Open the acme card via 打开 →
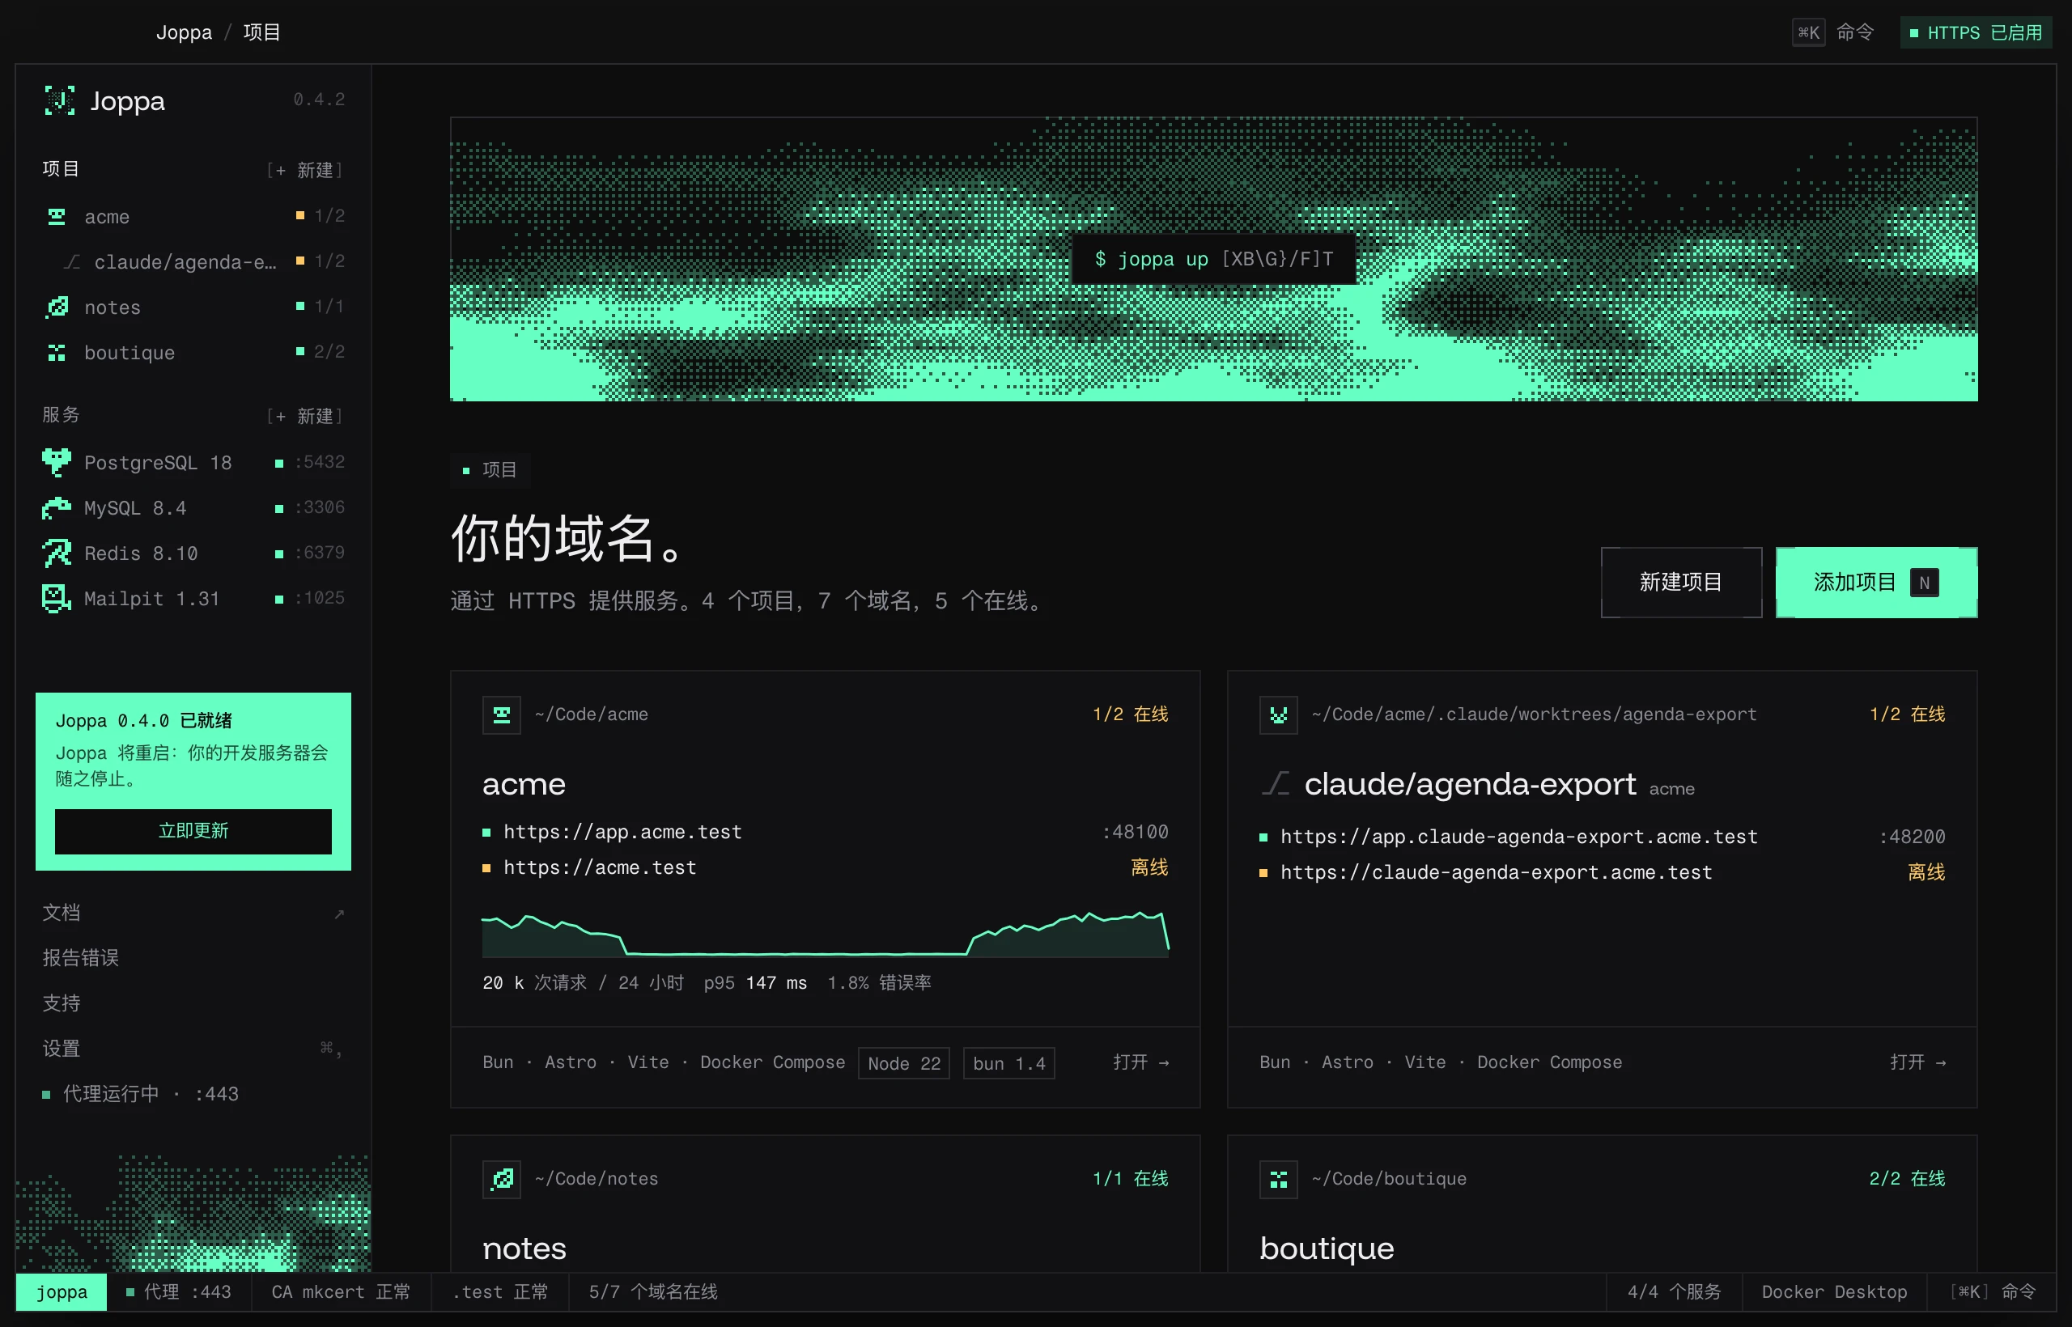 [1140, 1062]
